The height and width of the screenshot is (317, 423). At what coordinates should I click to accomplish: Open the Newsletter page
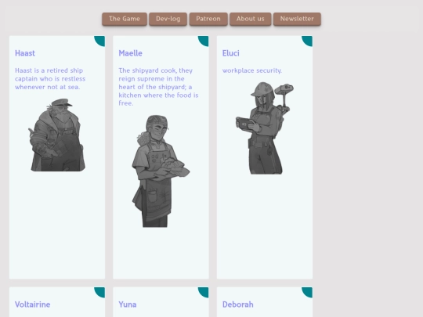[x=297, y=19]
